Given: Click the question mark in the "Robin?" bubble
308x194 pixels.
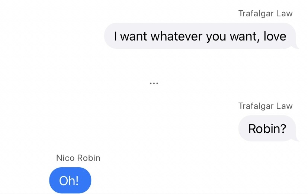Looking at the screenshot, I should [283, 129].
